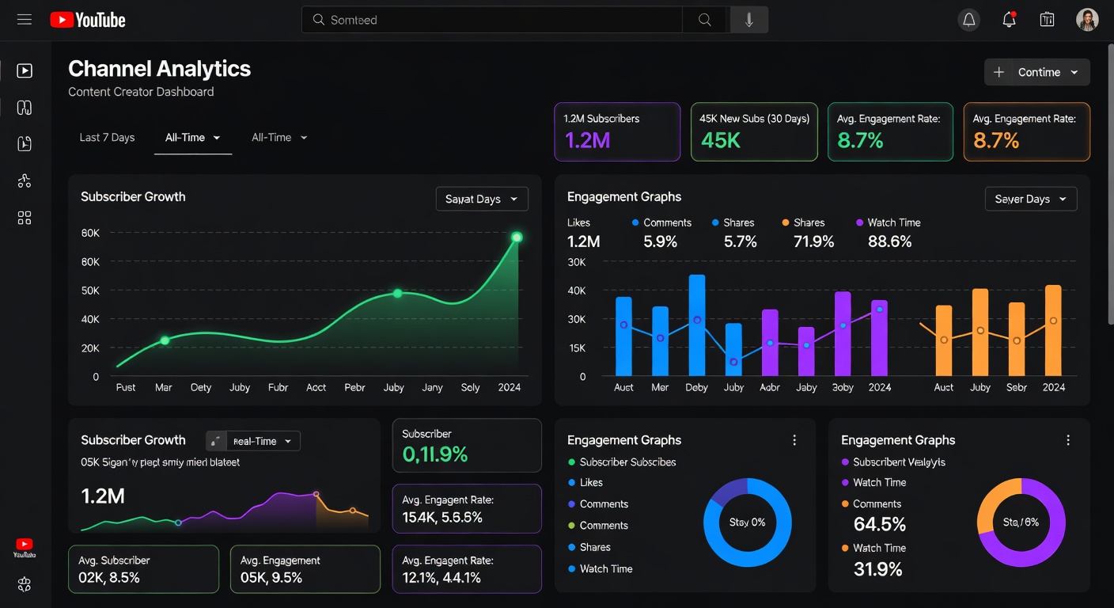This screenshot has width=1114, height=608.
Task: Open the hamburger menu beside YouTube logo
Action: pos(25,20)
